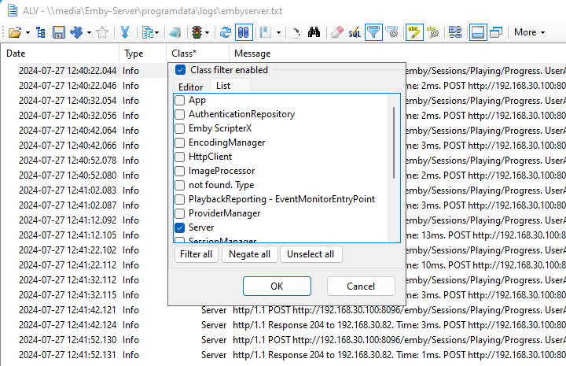Open the More toolbar dropdown

pyautogui.click(x=529, y=32)
